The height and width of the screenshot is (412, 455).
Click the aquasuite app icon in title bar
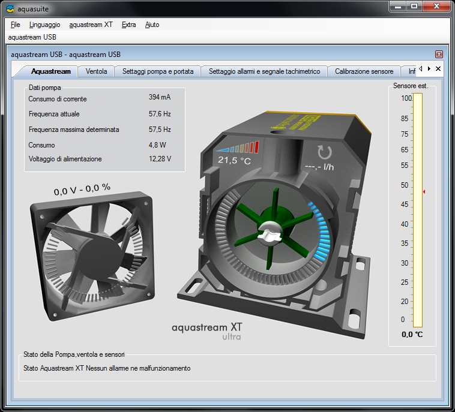pos(10,8)
